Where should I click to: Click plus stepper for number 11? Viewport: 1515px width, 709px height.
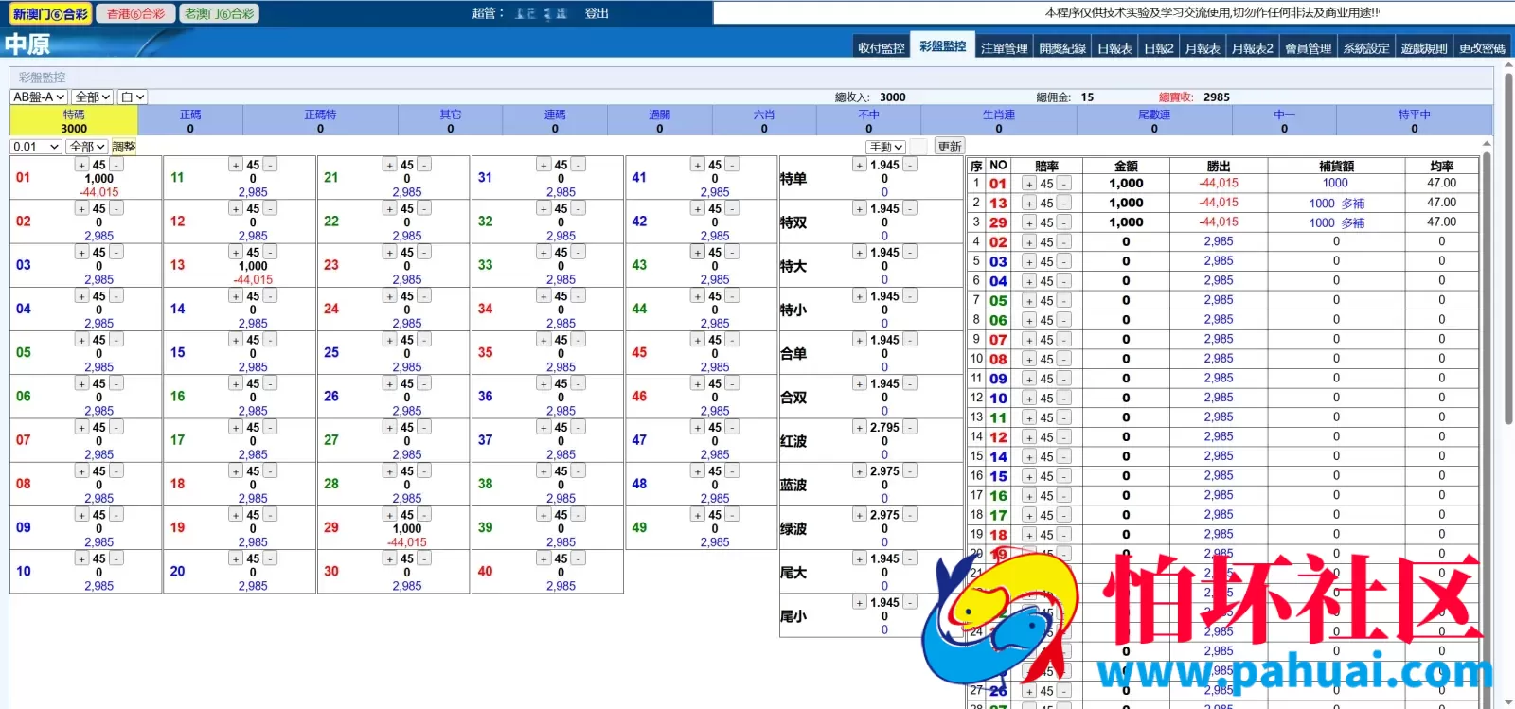pos(236,165)
